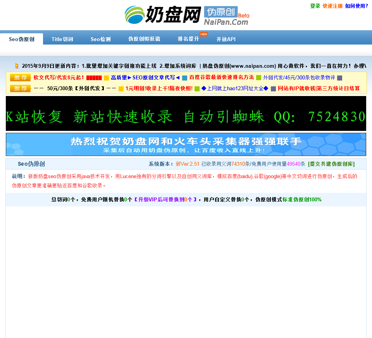This screenshot has width=372, height=338.
Task: Click the green square before 外链代发/45元
Action: tap(258, 78)
